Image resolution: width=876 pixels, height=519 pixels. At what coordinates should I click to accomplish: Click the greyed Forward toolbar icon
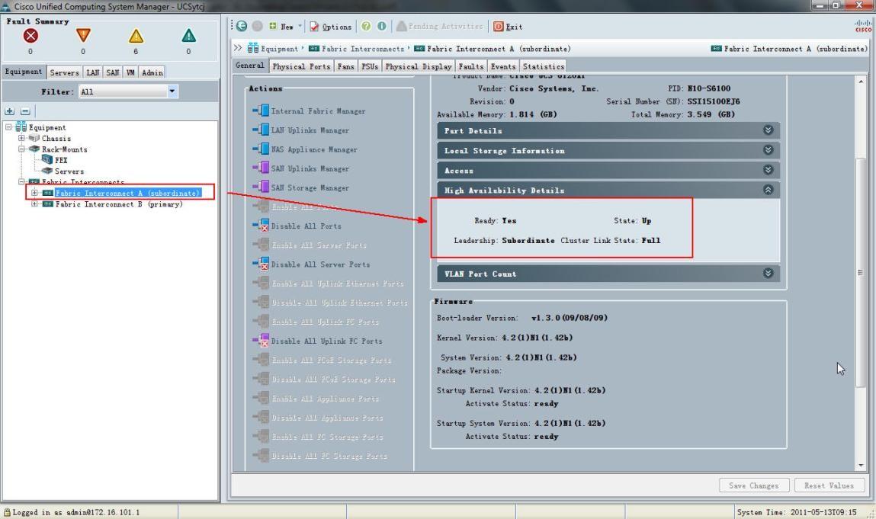pos(257,26)
